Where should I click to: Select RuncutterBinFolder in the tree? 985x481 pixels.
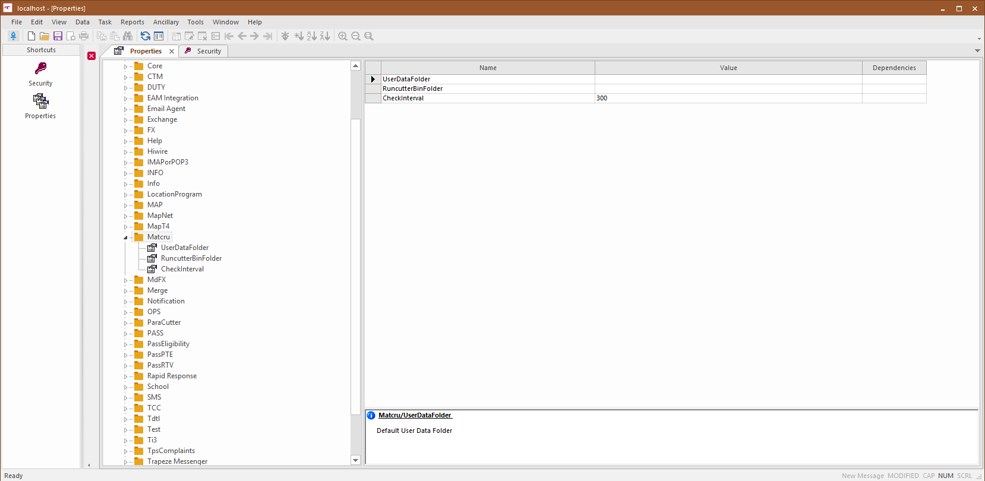191,258
